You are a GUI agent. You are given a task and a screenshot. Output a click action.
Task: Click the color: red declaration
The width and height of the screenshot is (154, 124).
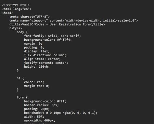pyautogui.click(x=34, y=82)
